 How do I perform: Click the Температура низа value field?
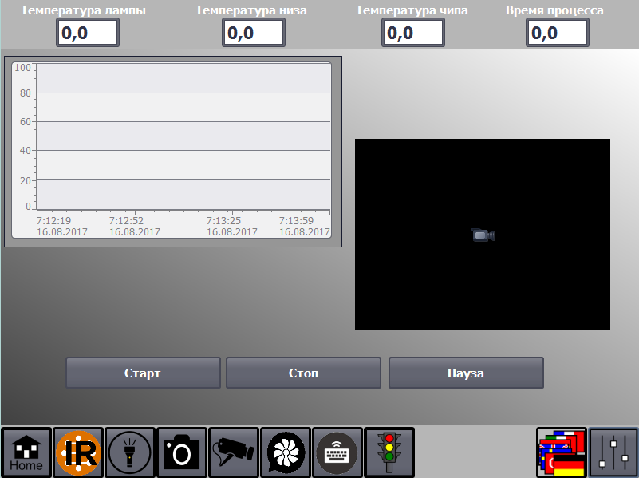(253, 33)
